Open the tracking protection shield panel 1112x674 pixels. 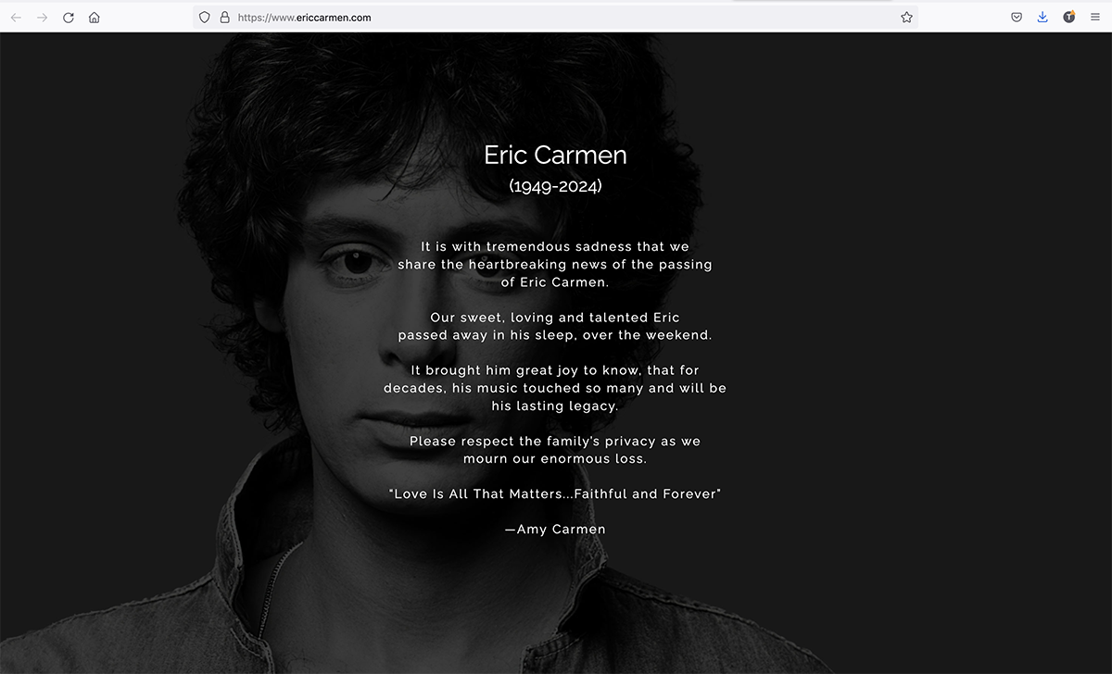click(205, 17)
